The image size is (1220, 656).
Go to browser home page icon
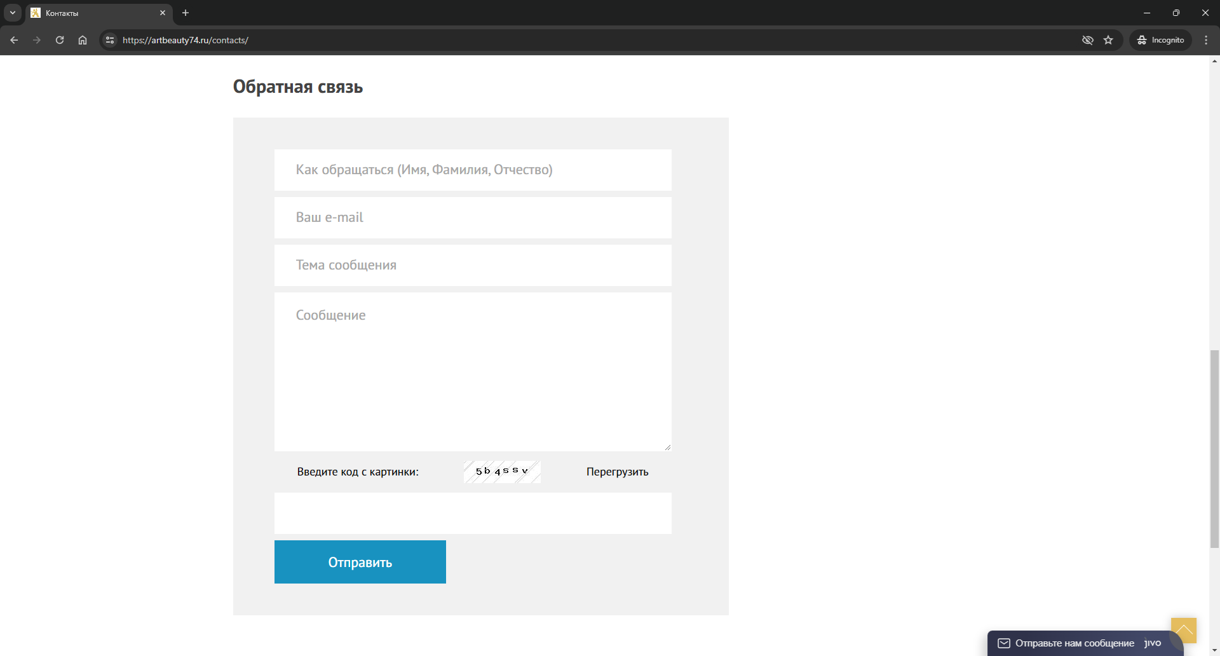coord(83,40)
